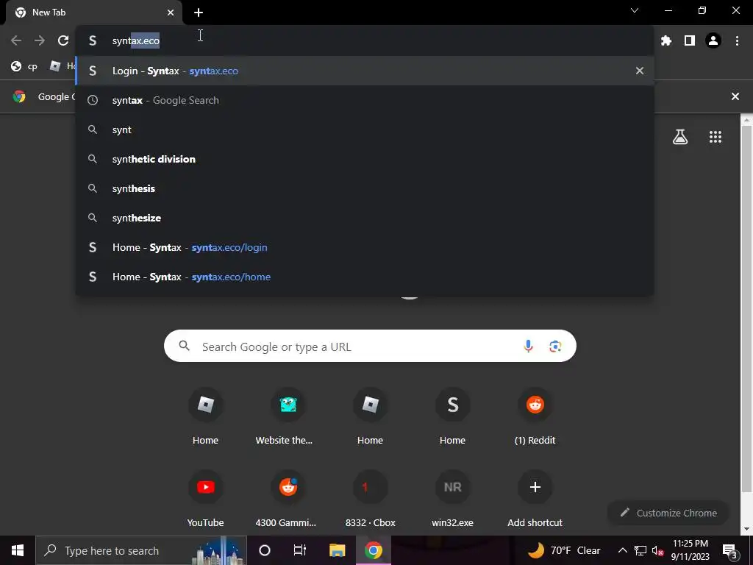This screenshot has width=753, height=565.
Task: Choose the 'synthetic division' suggestion
Action: [365, 159]
